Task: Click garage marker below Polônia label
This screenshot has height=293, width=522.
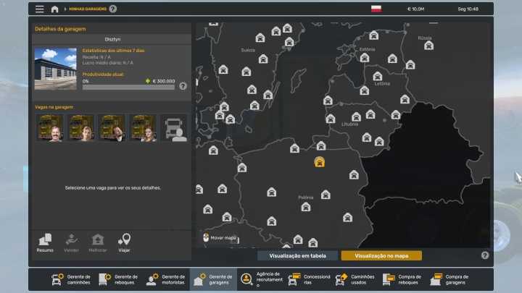Action: 306,208
